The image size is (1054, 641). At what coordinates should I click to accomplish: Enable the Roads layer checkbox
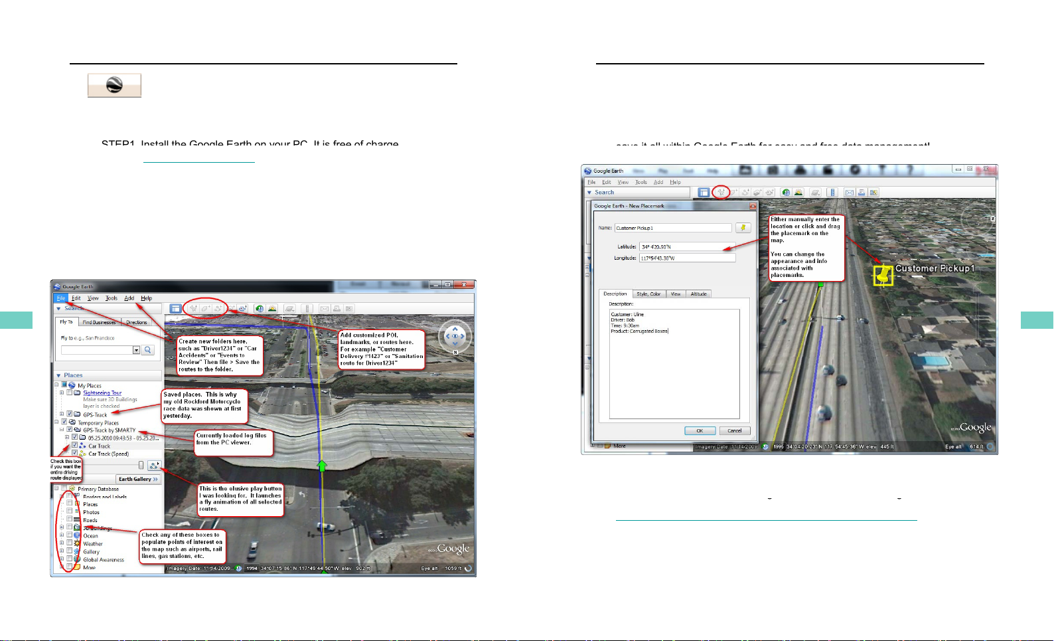[70, 519]
